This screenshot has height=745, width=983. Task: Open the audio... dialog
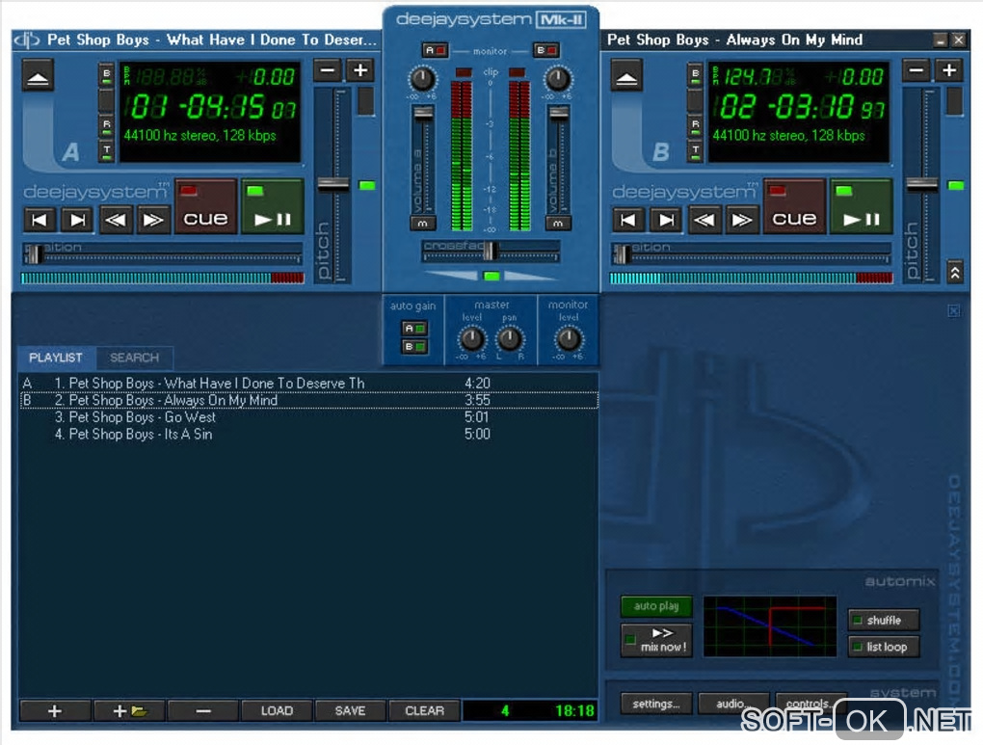click(x=732, y=704)
